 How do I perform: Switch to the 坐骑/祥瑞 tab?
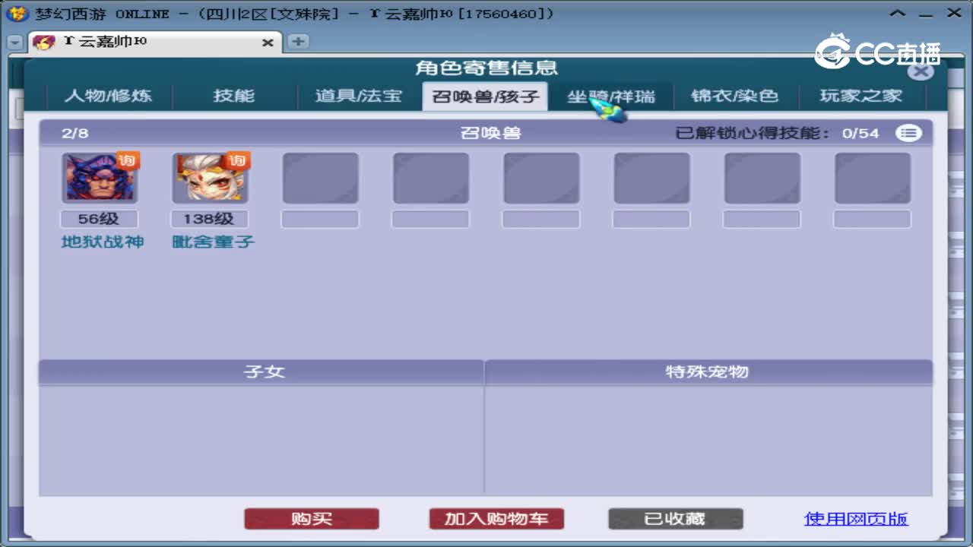(610, 96)
